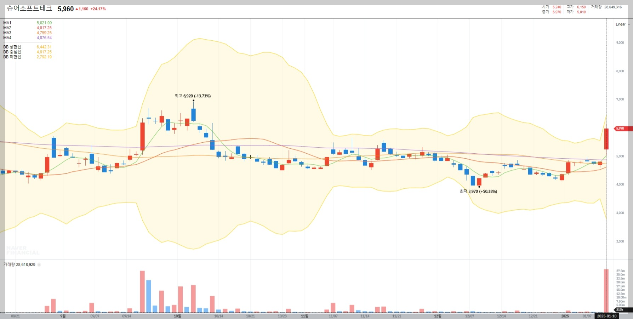The height and width of the screenshot is (319, 633).
Task: Click the 10월 label on time axis
Action: [x=177, y=316]
